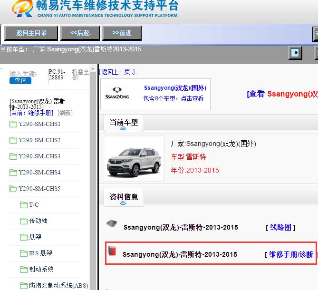Click the folder icon next to T/C
The image size is (318, 290).
point(23,205)
